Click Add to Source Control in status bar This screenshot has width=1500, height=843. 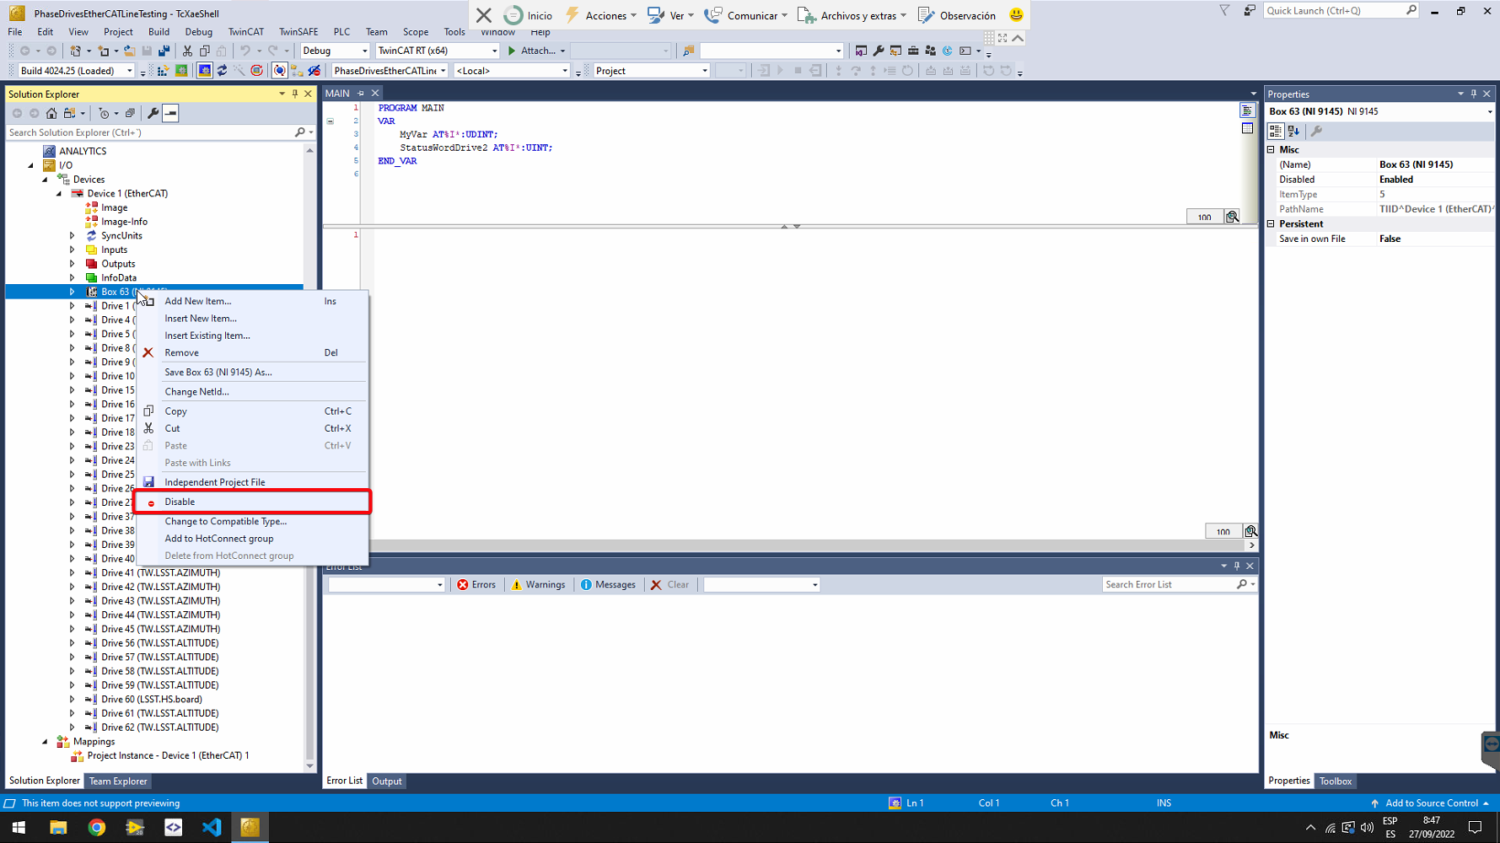pos(1429,803)
